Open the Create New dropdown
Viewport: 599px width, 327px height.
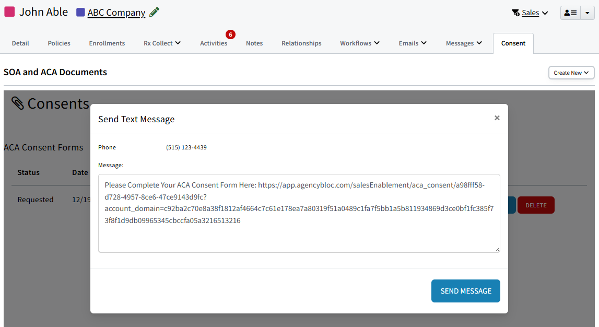[571, 73]
